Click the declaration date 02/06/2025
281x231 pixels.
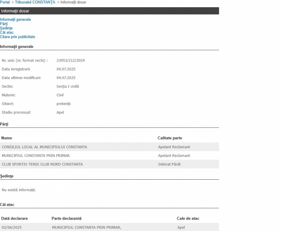point(12,227)
